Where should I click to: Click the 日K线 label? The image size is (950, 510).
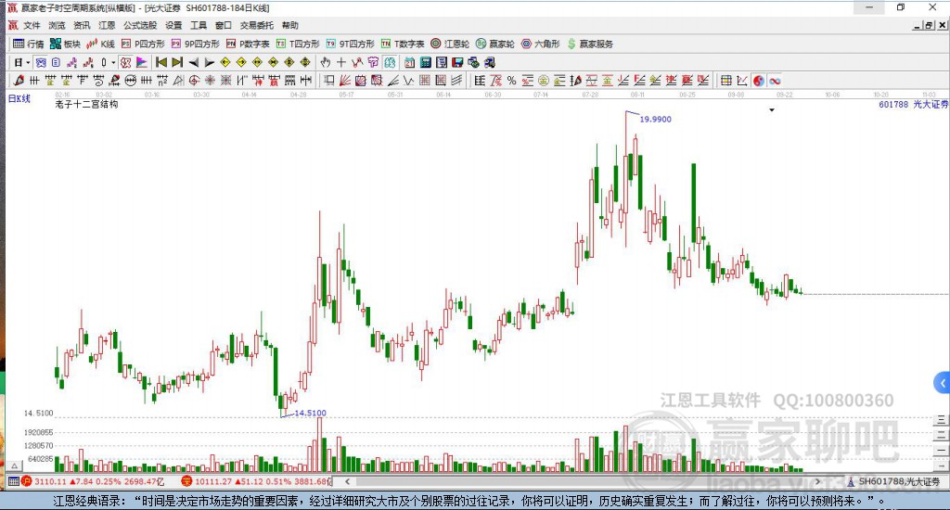click(x=19, y=98)
